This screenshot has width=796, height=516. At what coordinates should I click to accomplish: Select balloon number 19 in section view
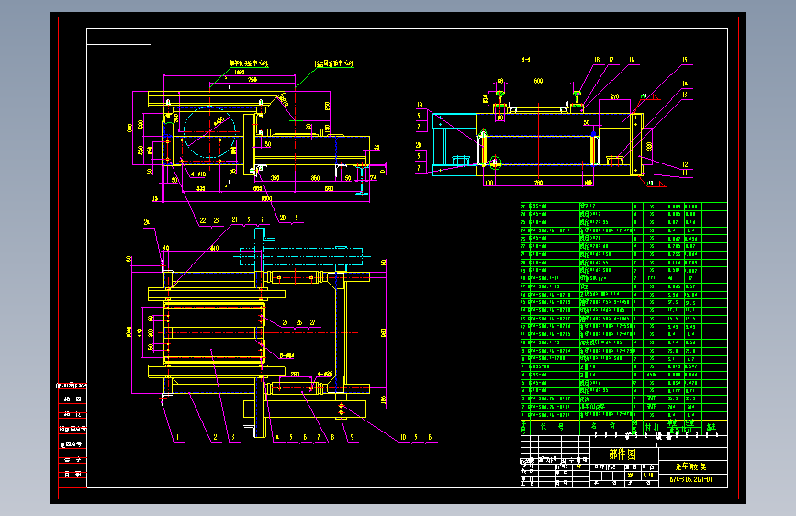420,106
